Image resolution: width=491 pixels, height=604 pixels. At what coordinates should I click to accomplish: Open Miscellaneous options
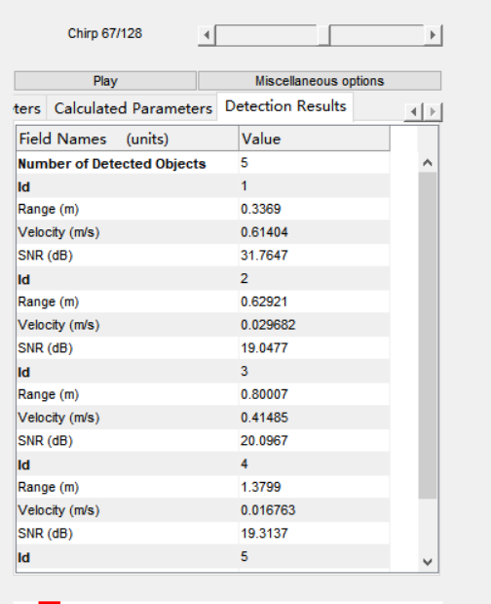point(320,81)
